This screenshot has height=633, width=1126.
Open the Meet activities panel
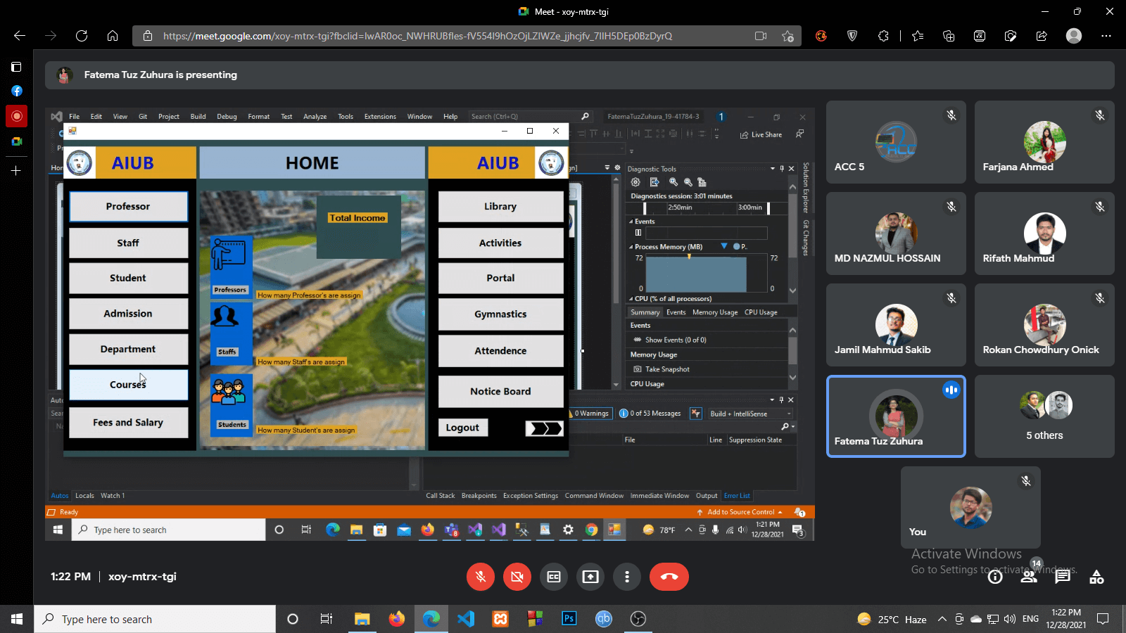tap(1096, 577)
